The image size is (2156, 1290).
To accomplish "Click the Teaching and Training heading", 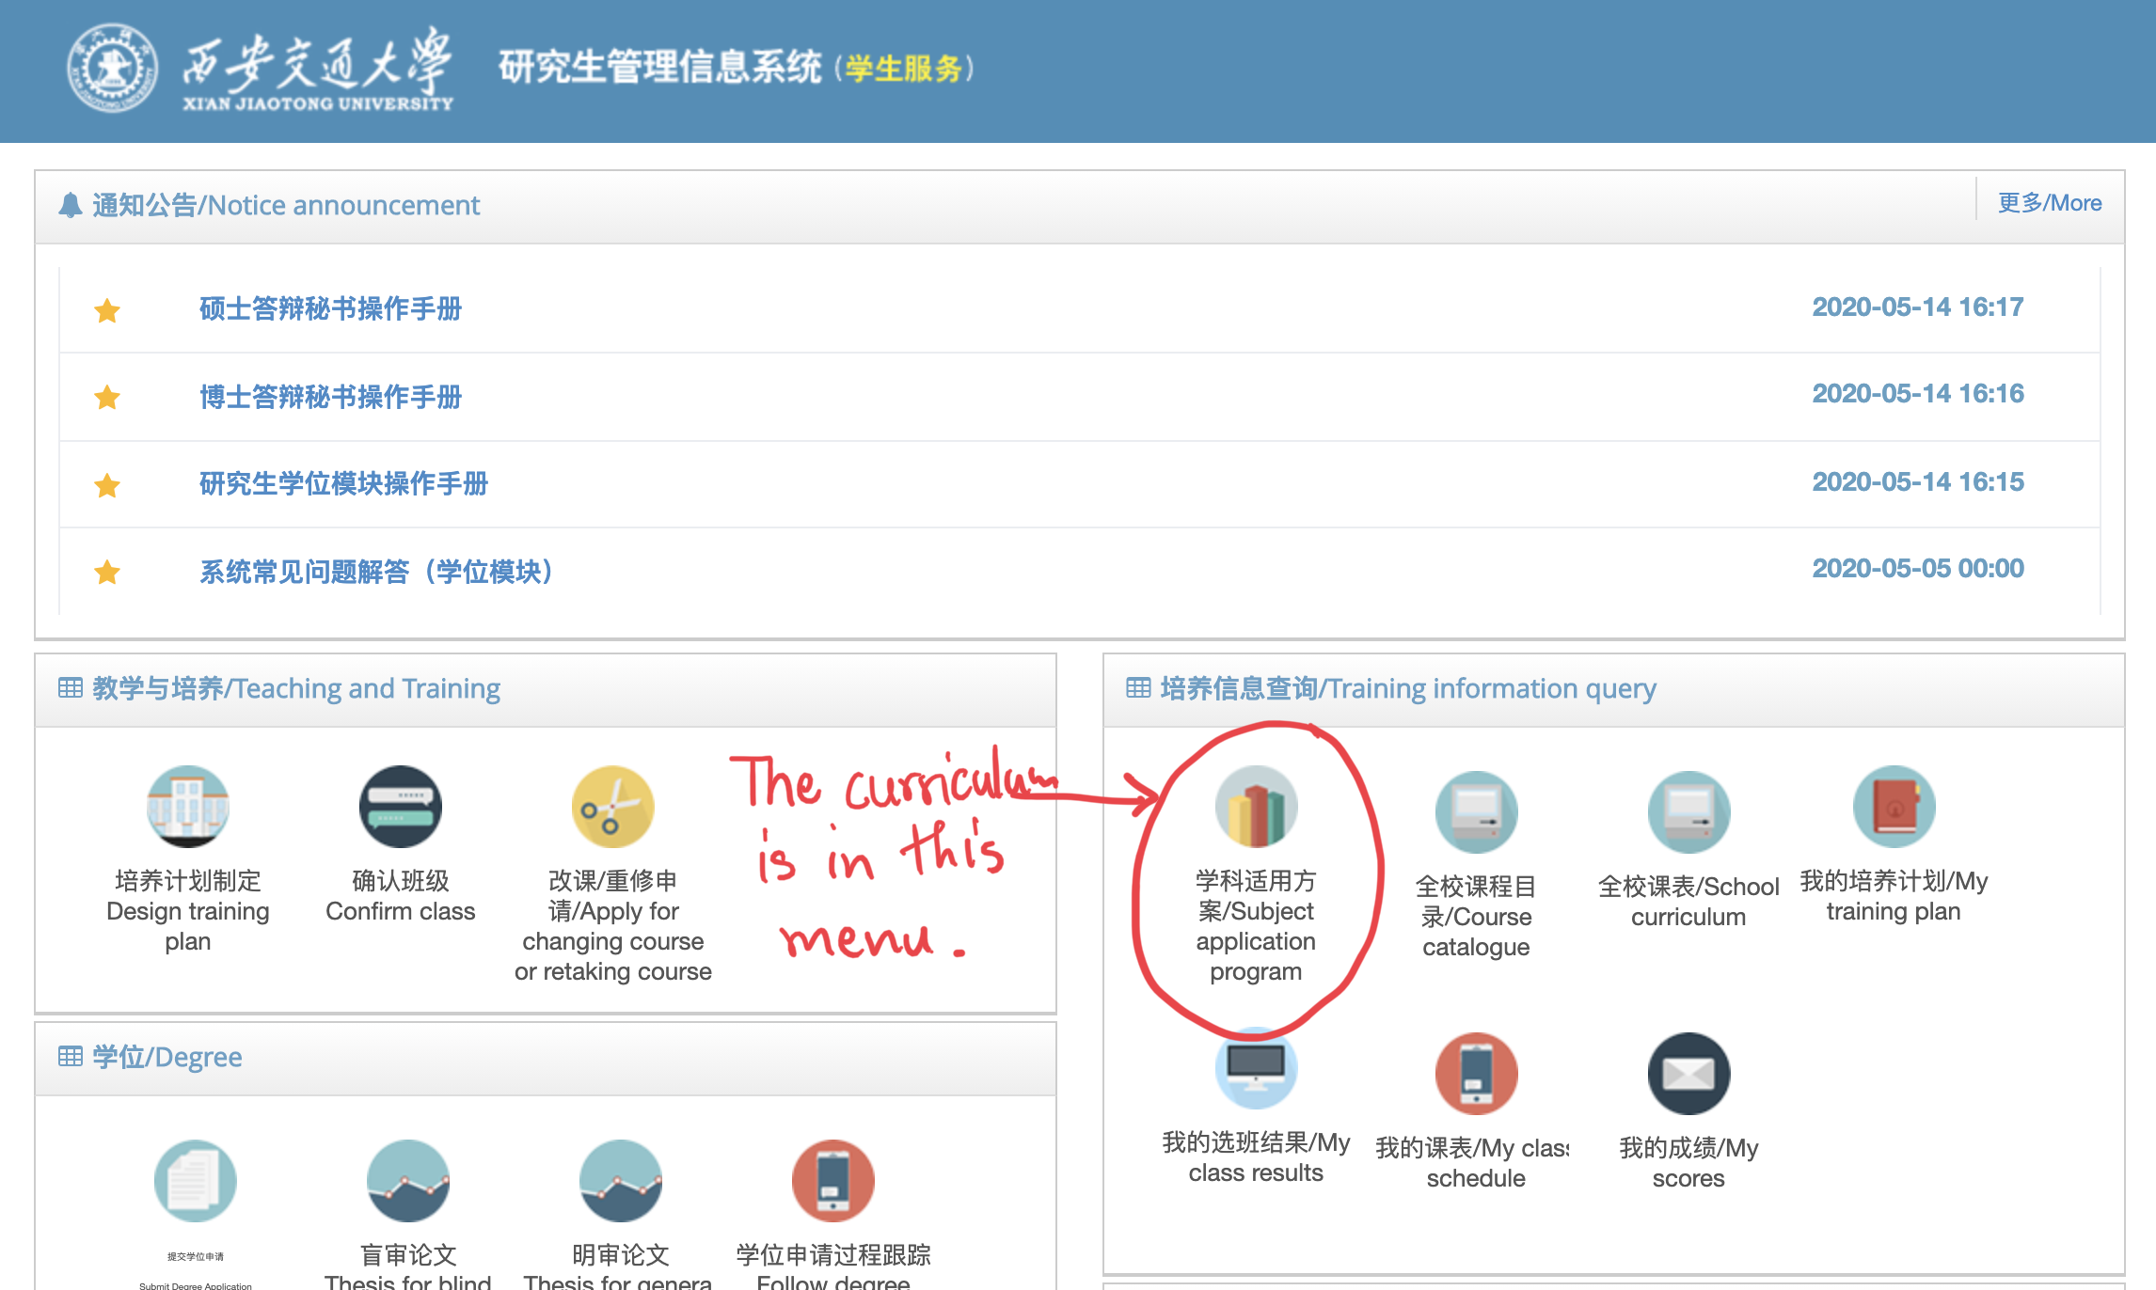I will (x=296, y=688).
